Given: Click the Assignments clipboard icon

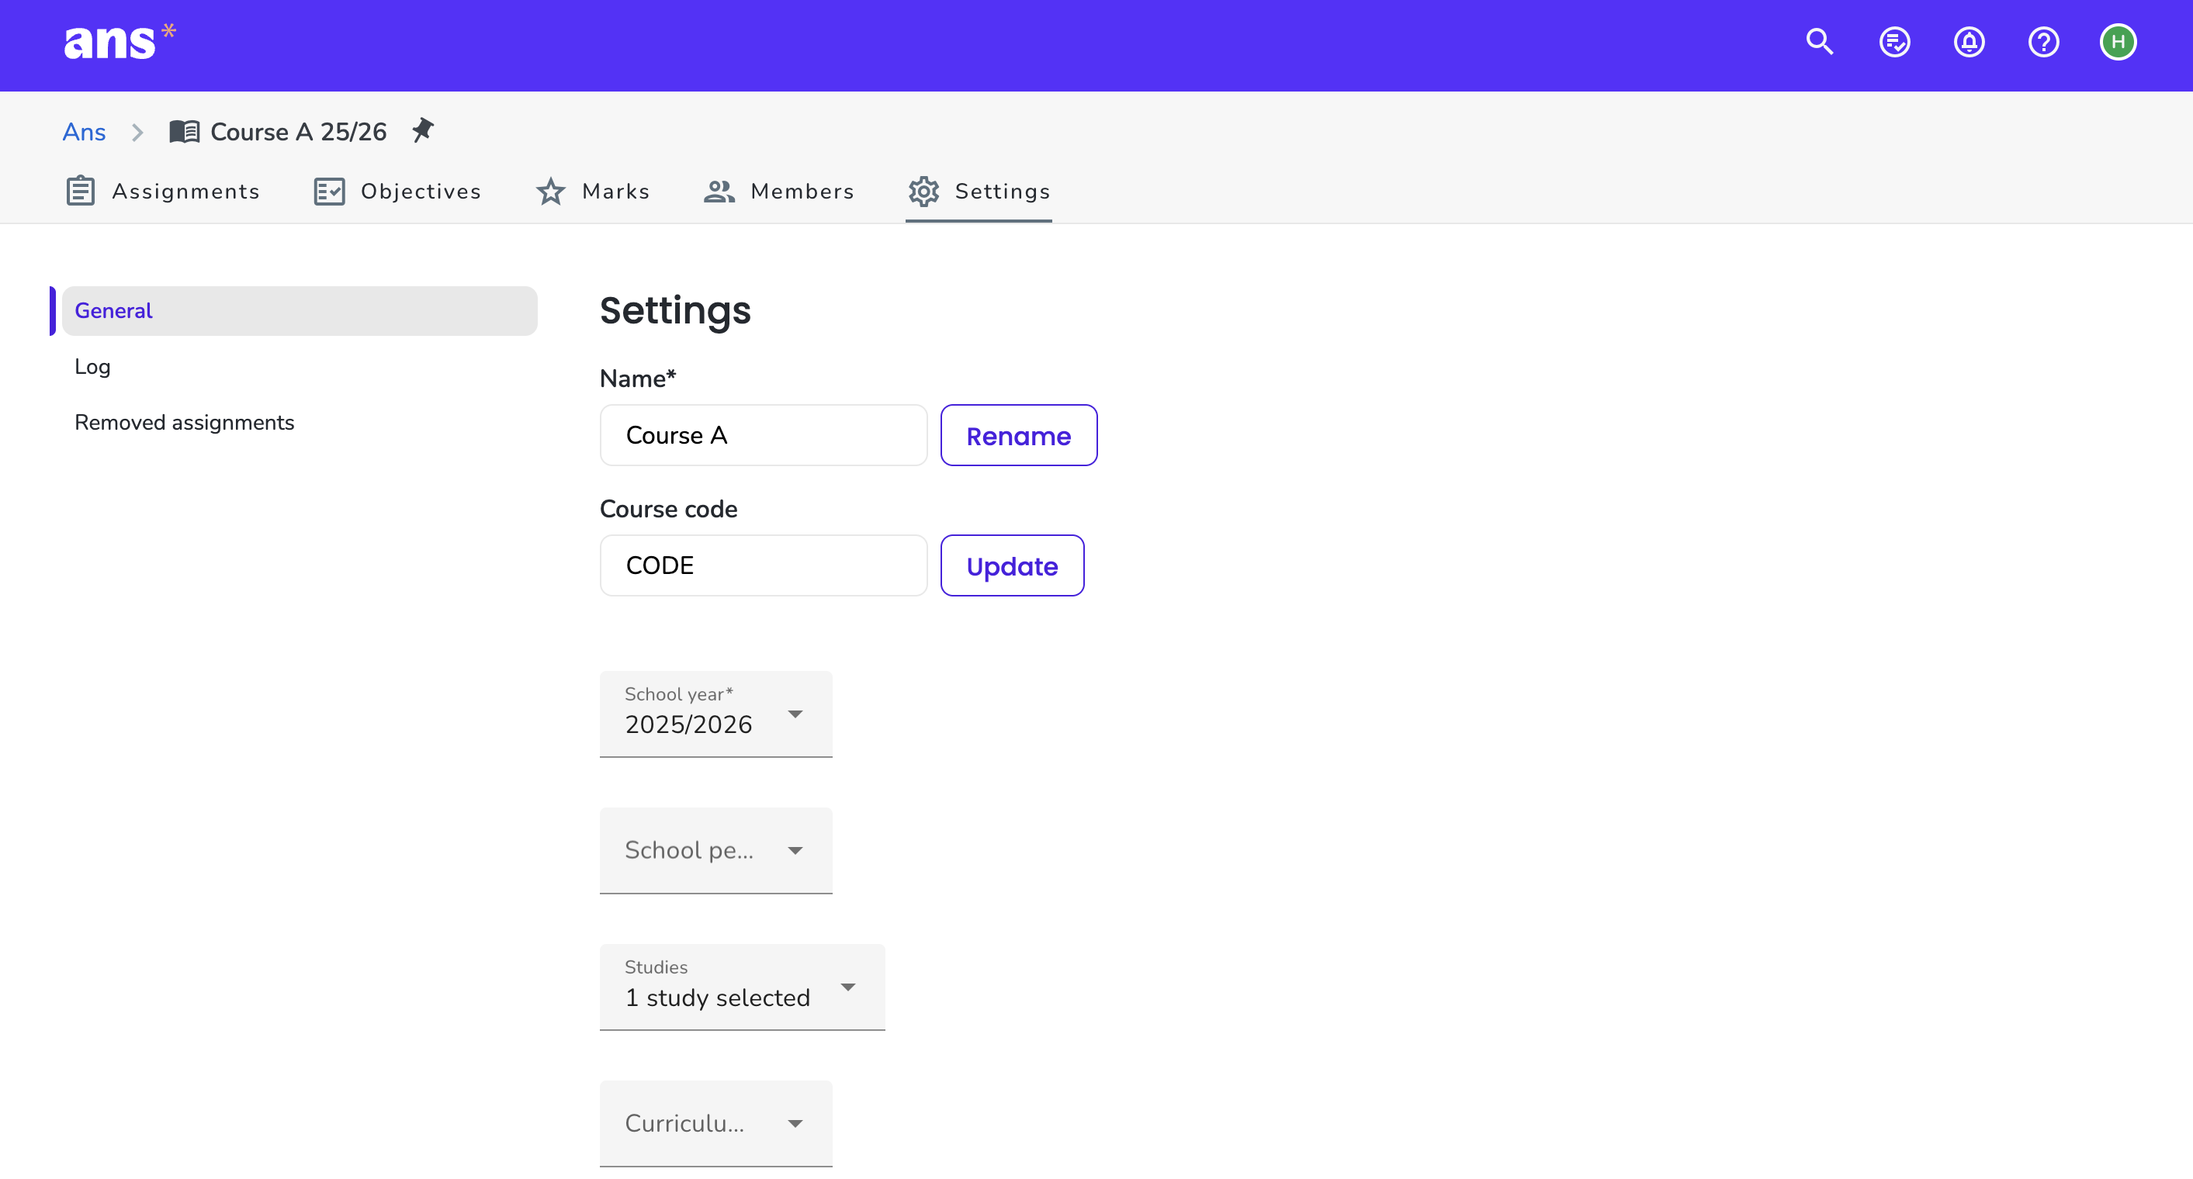Looking at the screenshot, I should [81, 191].
